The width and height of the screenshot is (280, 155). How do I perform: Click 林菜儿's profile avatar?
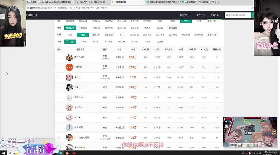(x=69, y=87)
